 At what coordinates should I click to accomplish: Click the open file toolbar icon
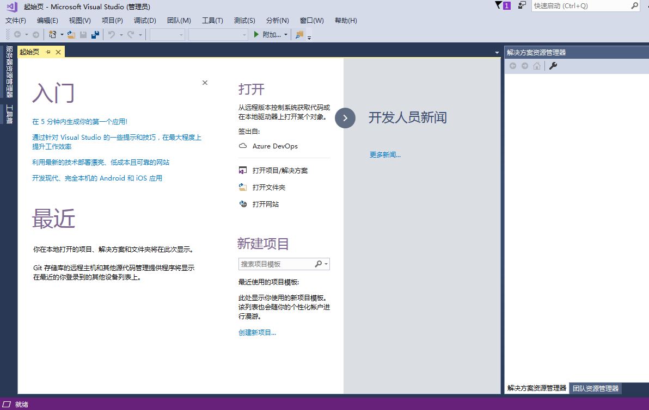tap(71, 35)
